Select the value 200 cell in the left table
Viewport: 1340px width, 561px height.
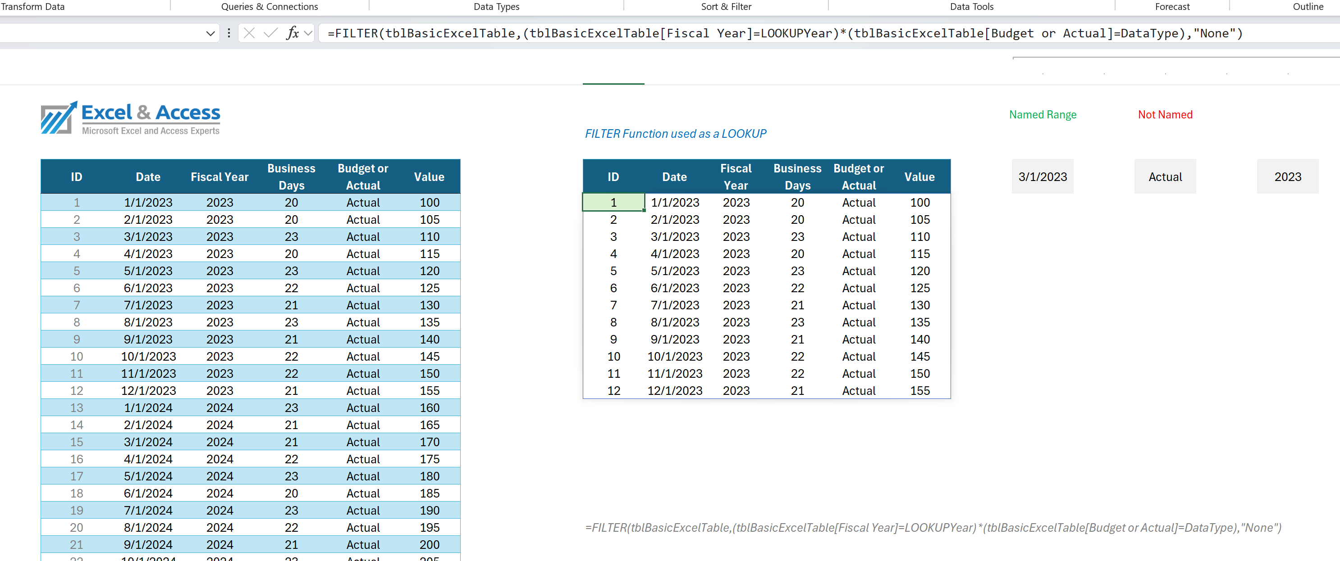(429, 544)
